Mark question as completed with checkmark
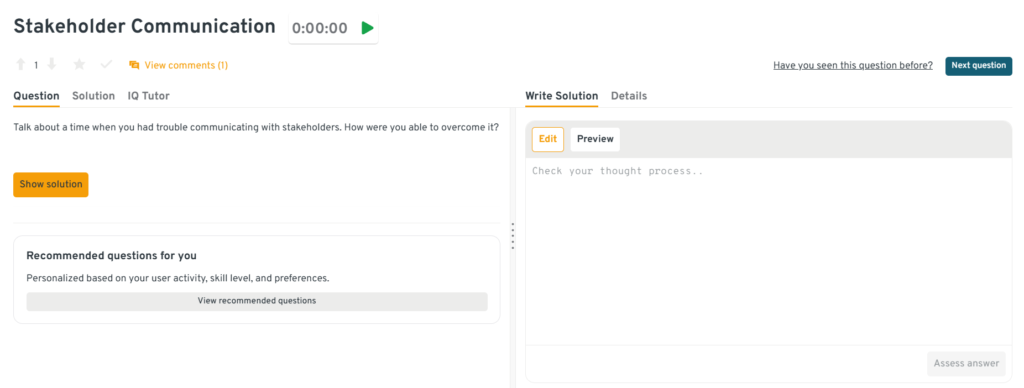The height and width of the screenshot is (388, 1024). coord(106,65)
